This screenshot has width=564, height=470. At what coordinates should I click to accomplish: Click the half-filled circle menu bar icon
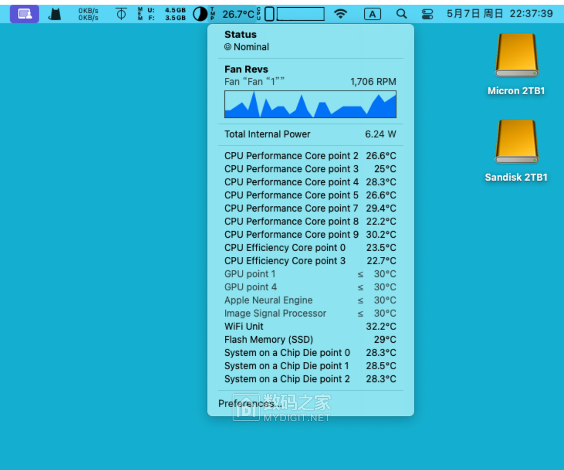coord(200,14)
